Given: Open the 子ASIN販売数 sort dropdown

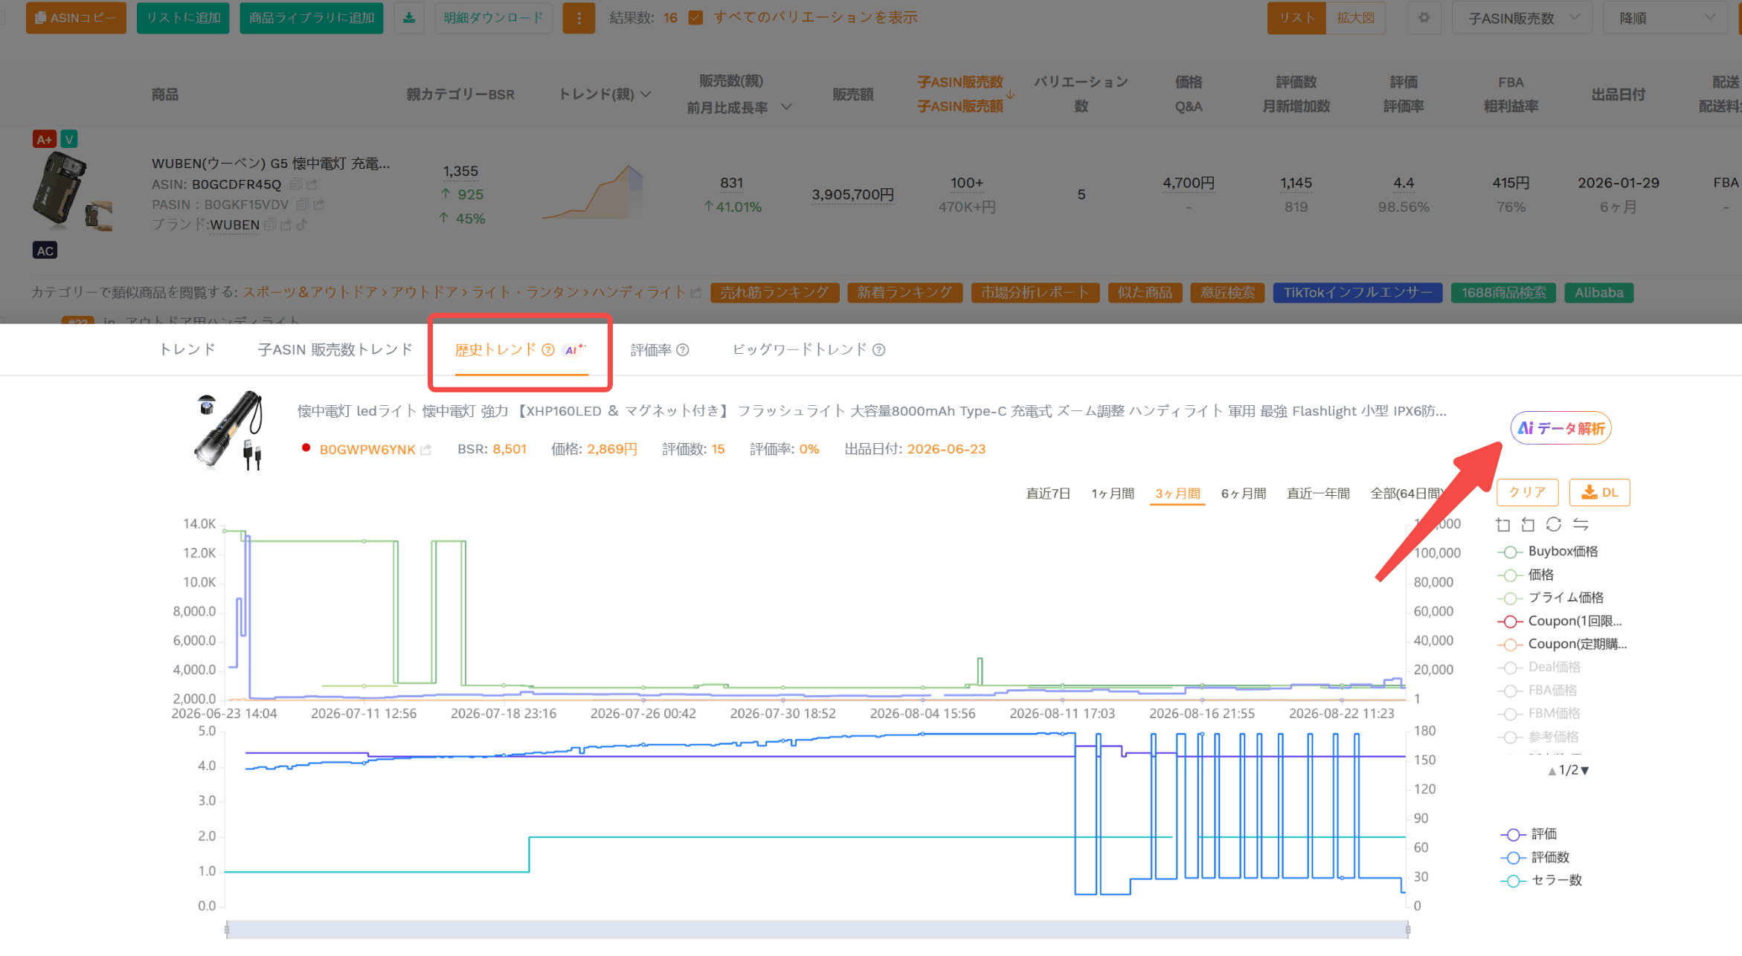Looking at the screenshot, I should [x=1522, y=18].
